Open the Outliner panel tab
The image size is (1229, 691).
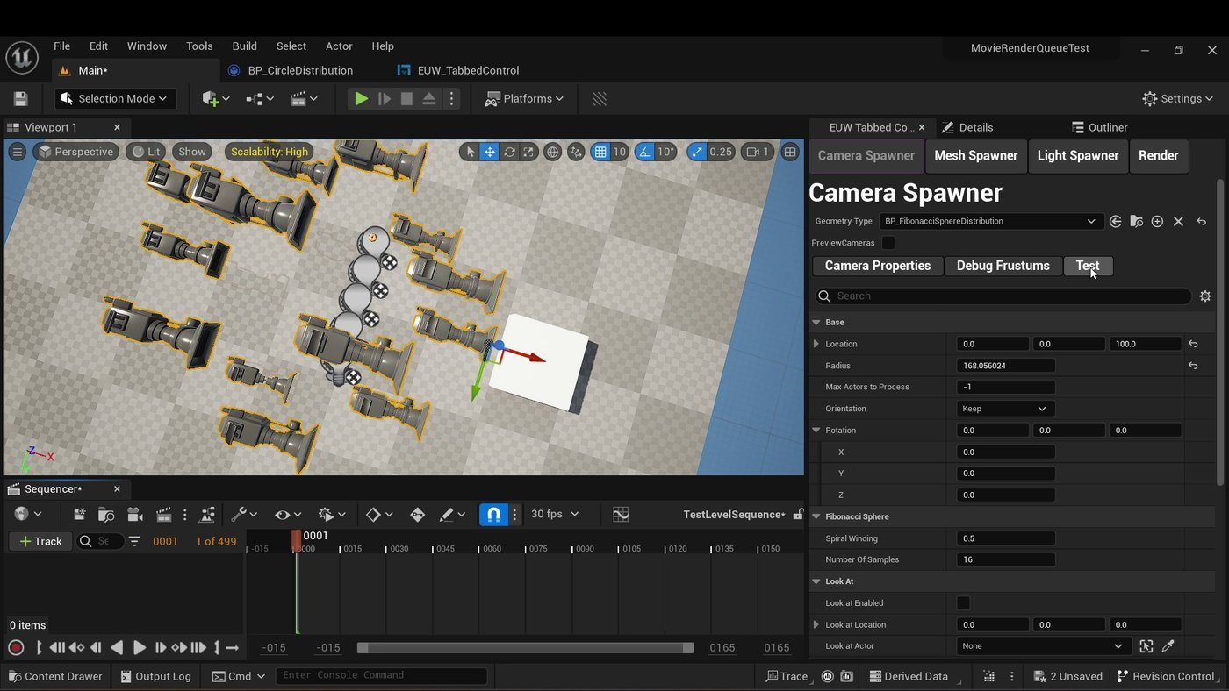coord(1100,127)
